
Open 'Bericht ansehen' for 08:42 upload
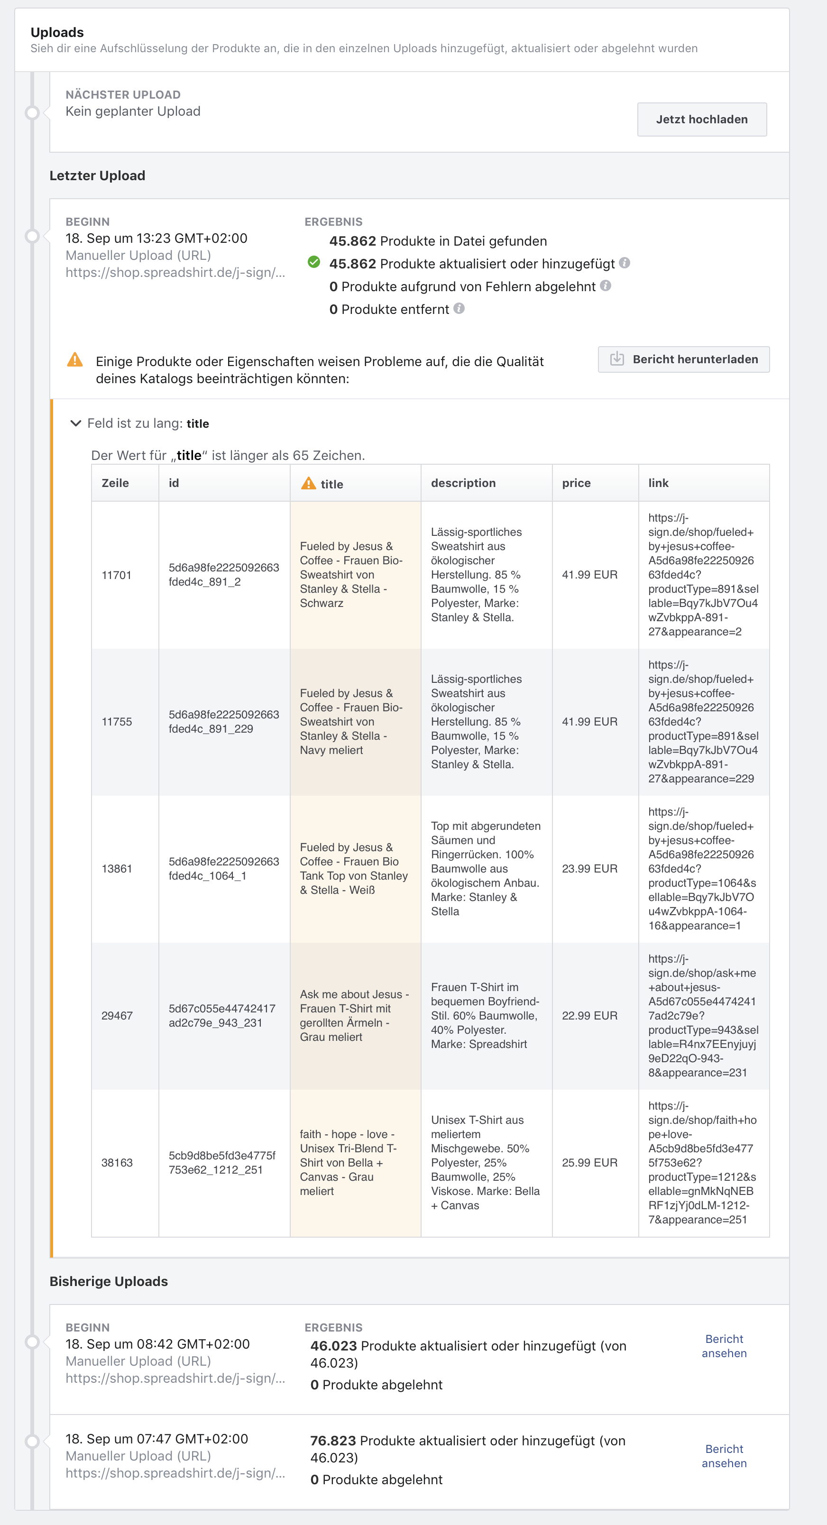(724, 1346)
